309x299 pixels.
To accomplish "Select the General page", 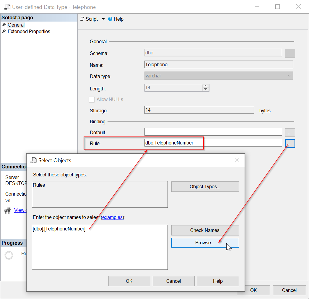I will tap(16, 25).
